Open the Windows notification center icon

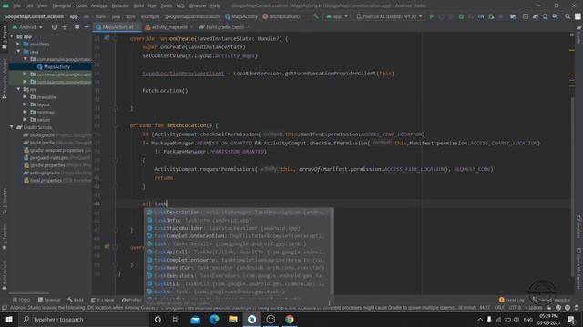tap(571, 319)
